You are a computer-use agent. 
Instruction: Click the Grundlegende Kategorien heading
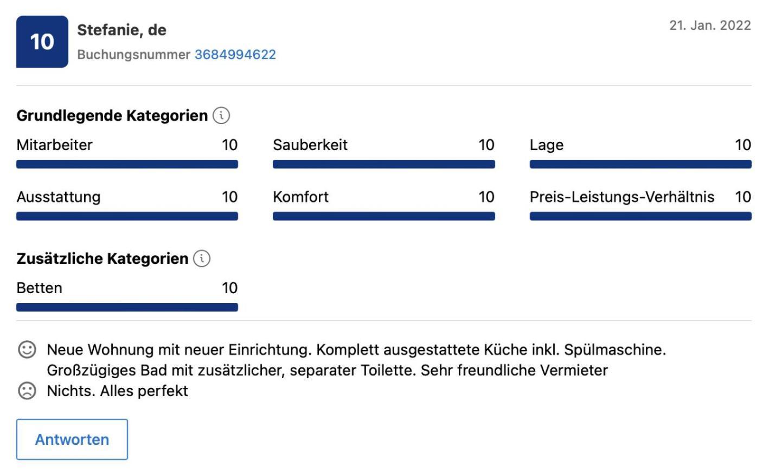[112, 115]
